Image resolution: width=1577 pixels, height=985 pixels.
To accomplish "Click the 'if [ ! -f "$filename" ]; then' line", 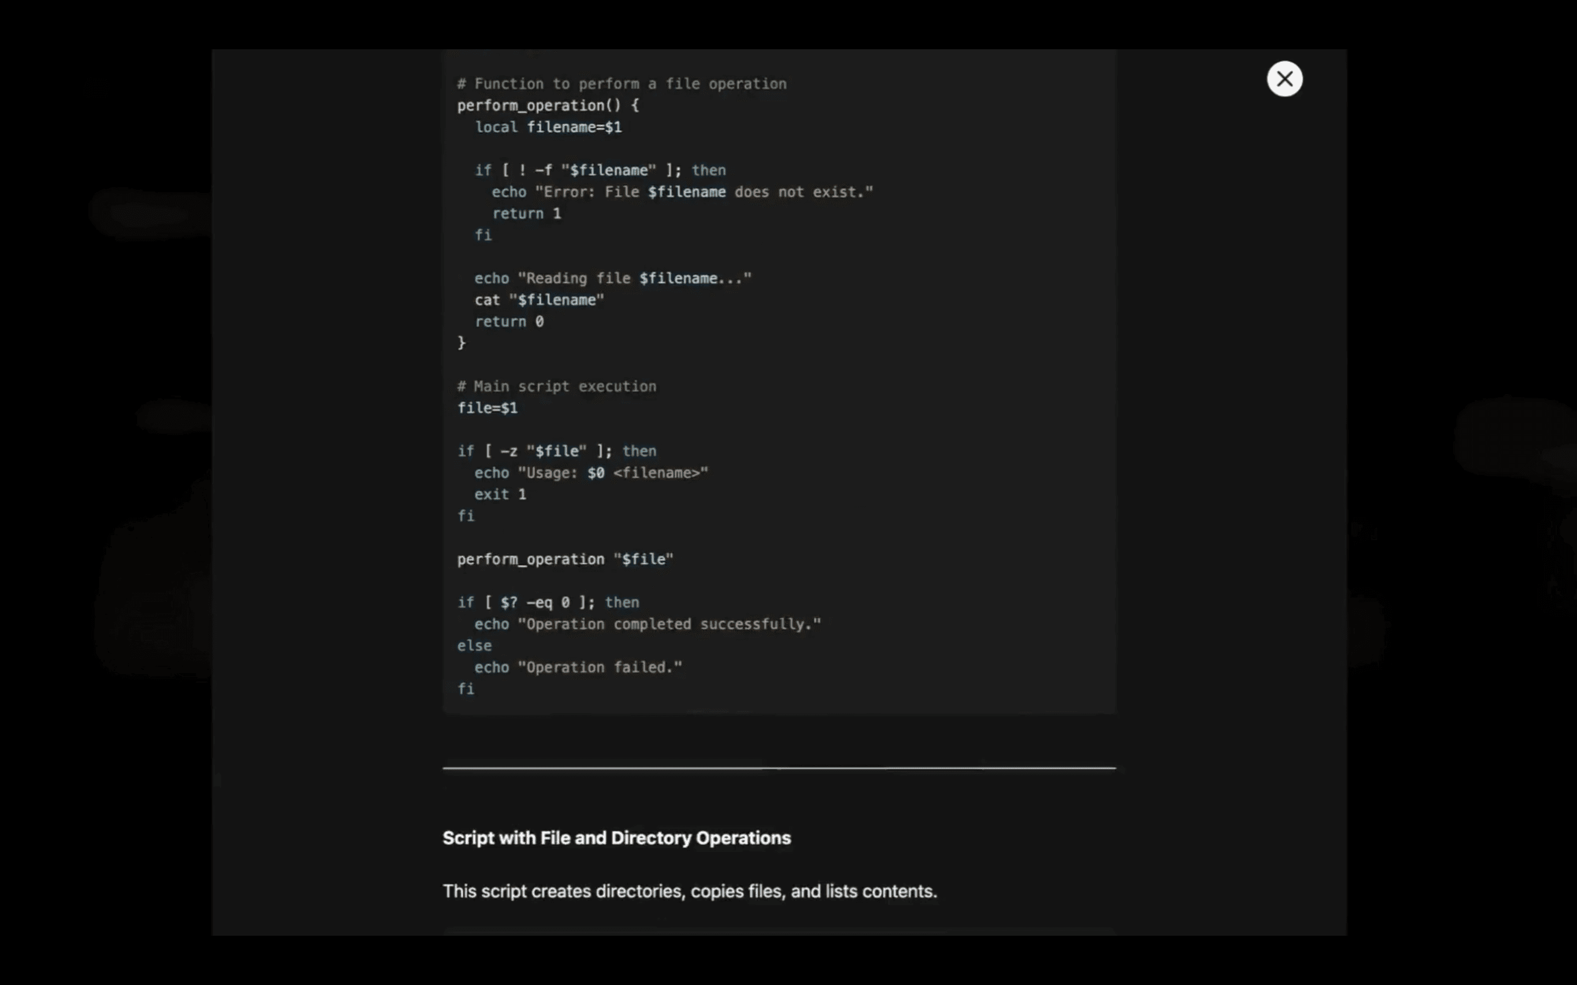I will 600,170.
